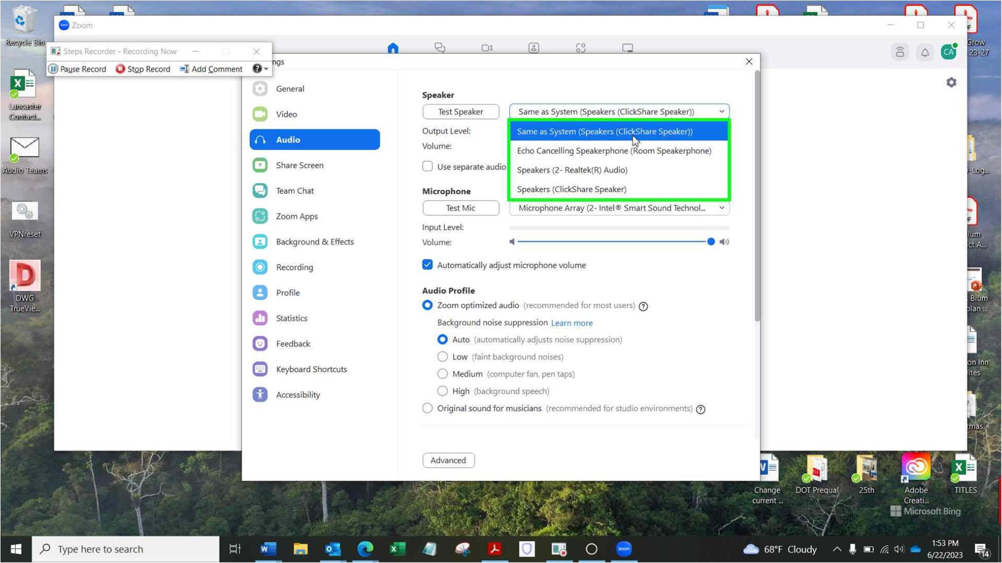Open Zoom Apps top icon
The image size is (1002, 563).
[x=581, y=48]
